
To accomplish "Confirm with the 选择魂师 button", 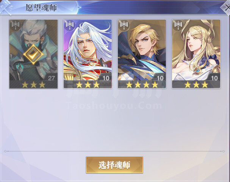I will [x=114, y=165].
